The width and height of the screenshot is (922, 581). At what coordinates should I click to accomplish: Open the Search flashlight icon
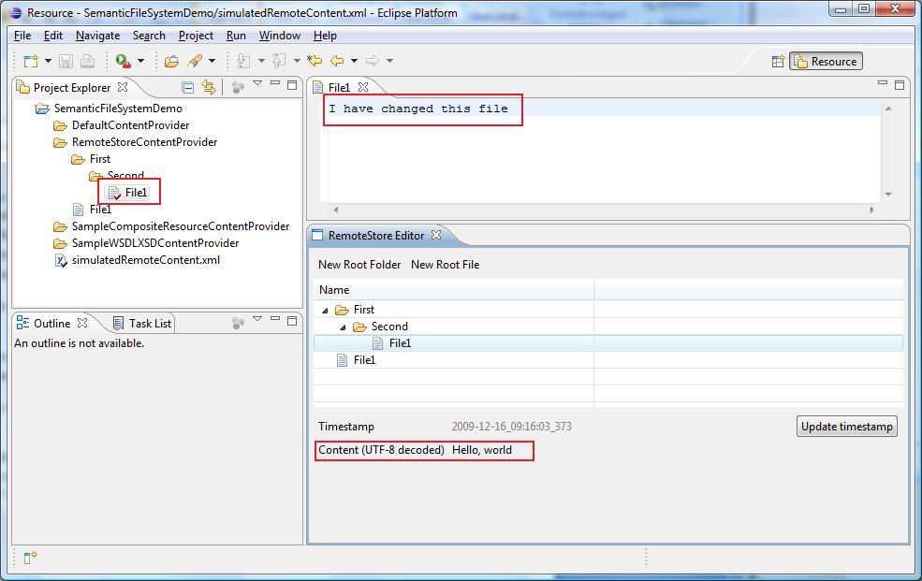194,60
